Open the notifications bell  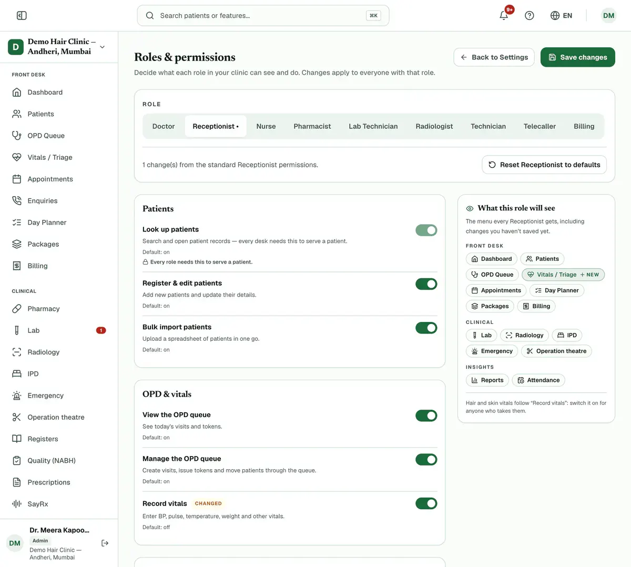point(504,15)
